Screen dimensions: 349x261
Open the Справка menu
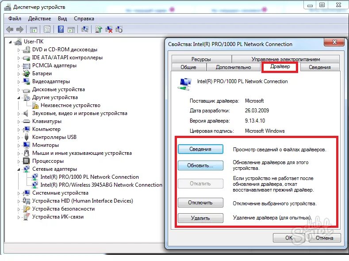[x=84, y=19]
